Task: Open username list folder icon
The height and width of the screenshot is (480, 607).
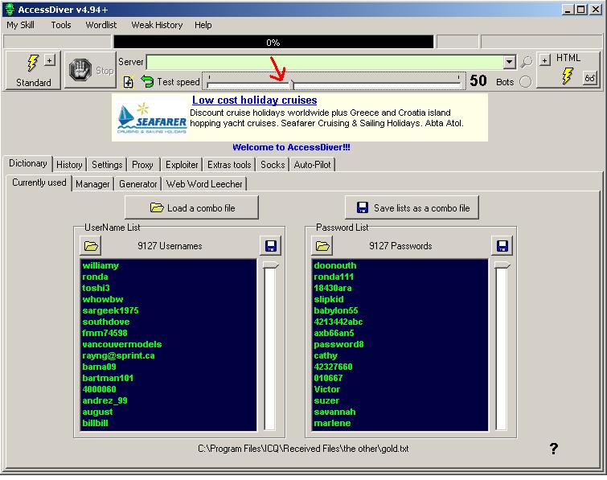Action: 91,246
